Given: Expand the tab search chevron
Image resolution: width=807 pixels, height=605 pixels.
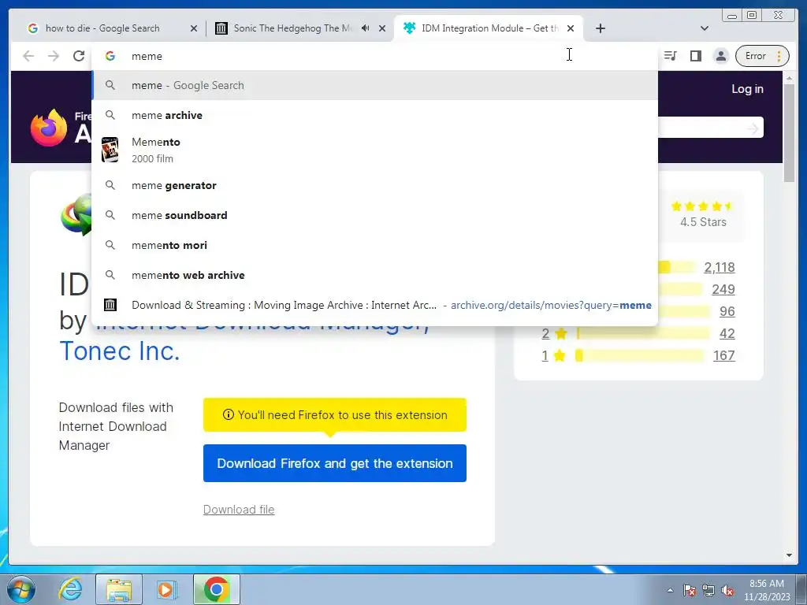Looking at the screenshot, I should (705, 28).
